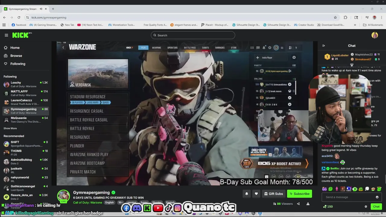
Task: Open the Gymreapergaming streamer avatar
Action: click(x=64, y=196)
